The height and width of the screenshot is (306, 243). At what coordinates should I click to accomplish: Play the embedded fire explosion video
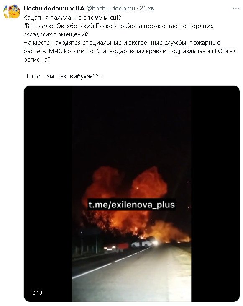pyautogui.click(x=132, y=194)
